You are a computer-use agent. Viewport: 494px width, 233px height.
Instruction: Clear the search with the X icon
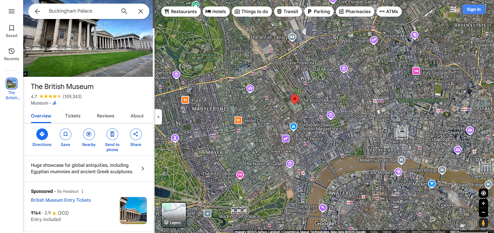140,11
